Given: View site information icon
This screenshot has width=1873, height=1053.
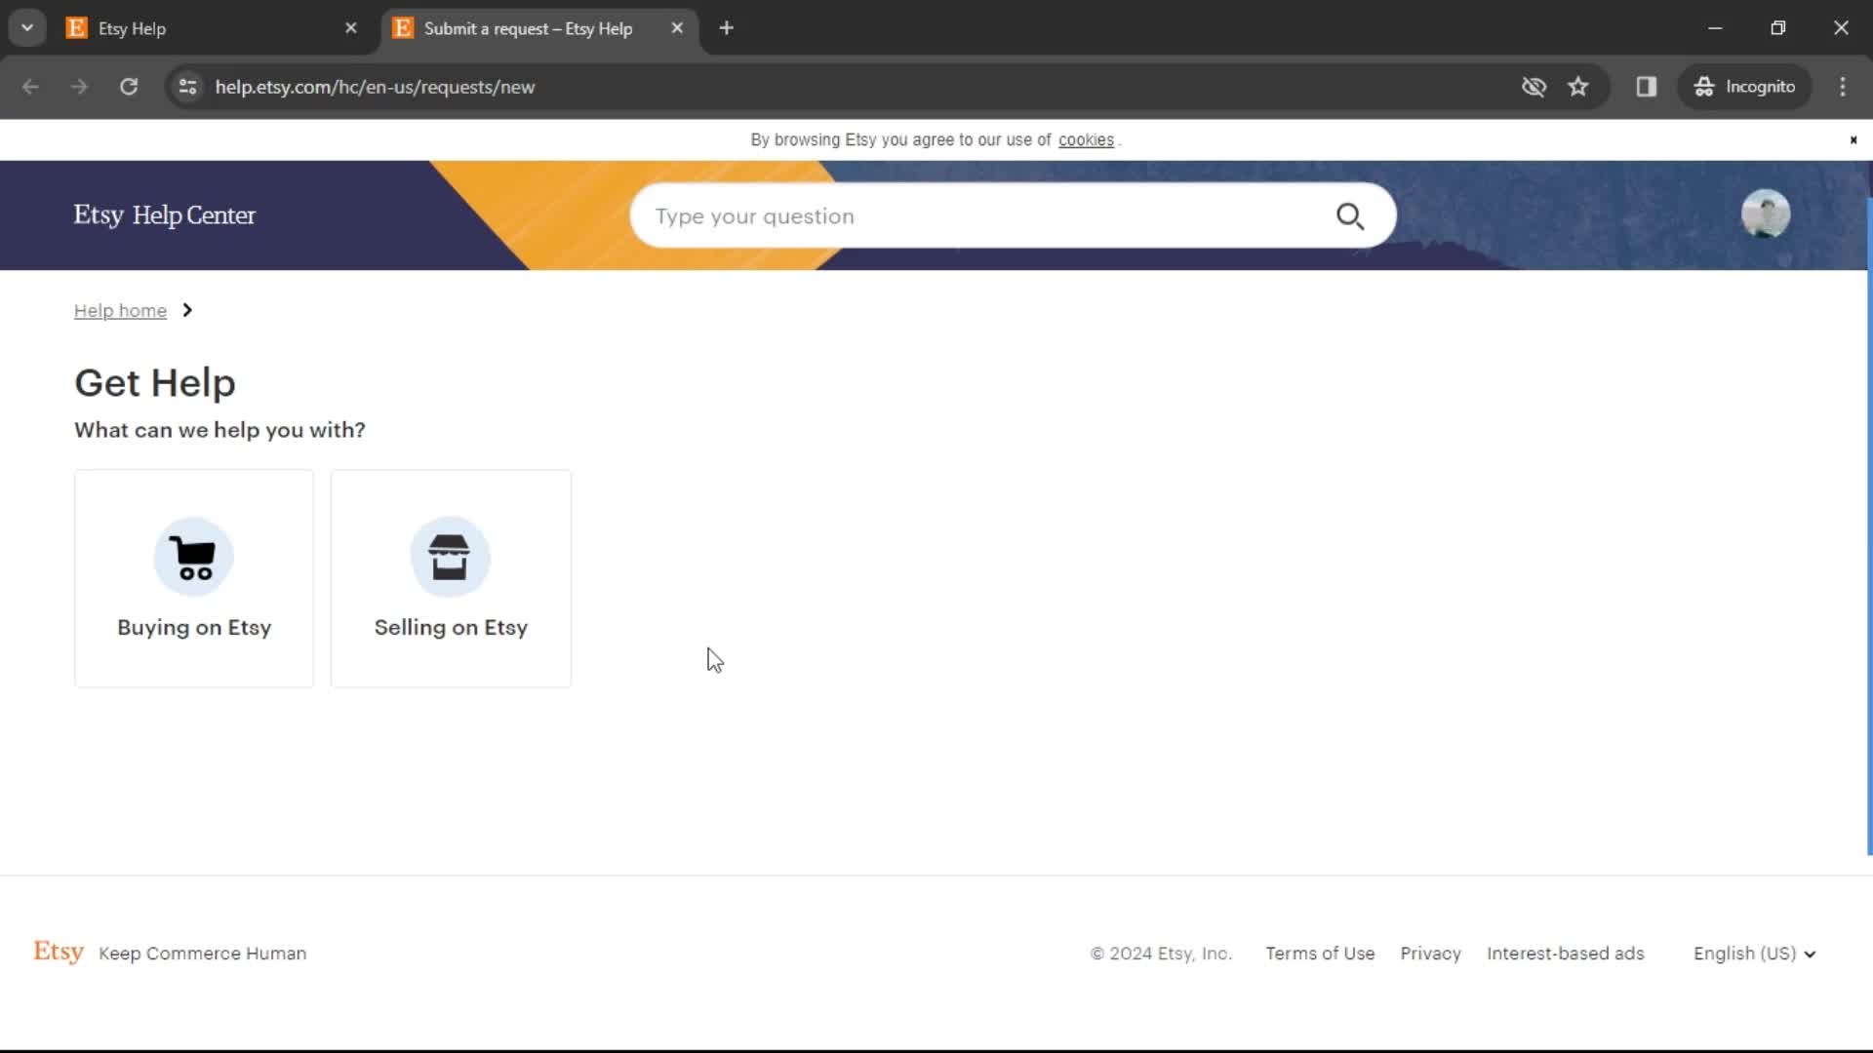Looking at the screenshot, I should point(187,87).
